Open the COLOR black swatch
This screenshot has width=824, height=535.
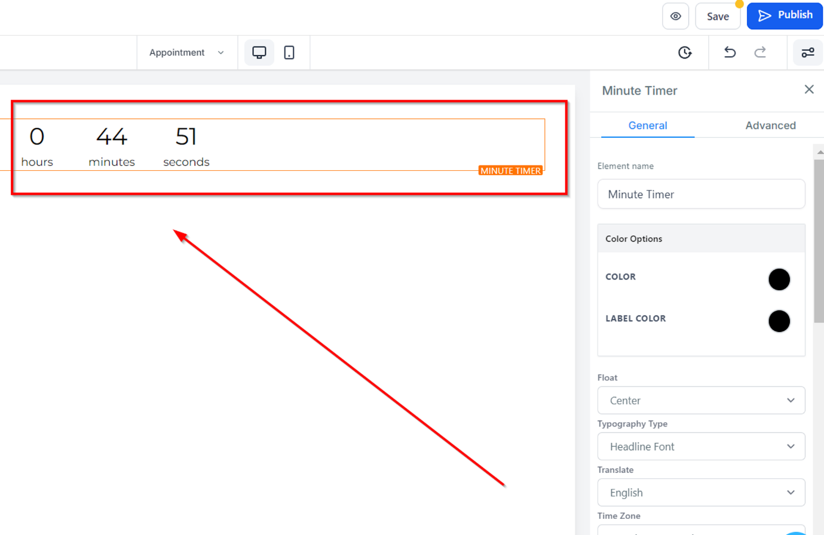pos(779,279)
